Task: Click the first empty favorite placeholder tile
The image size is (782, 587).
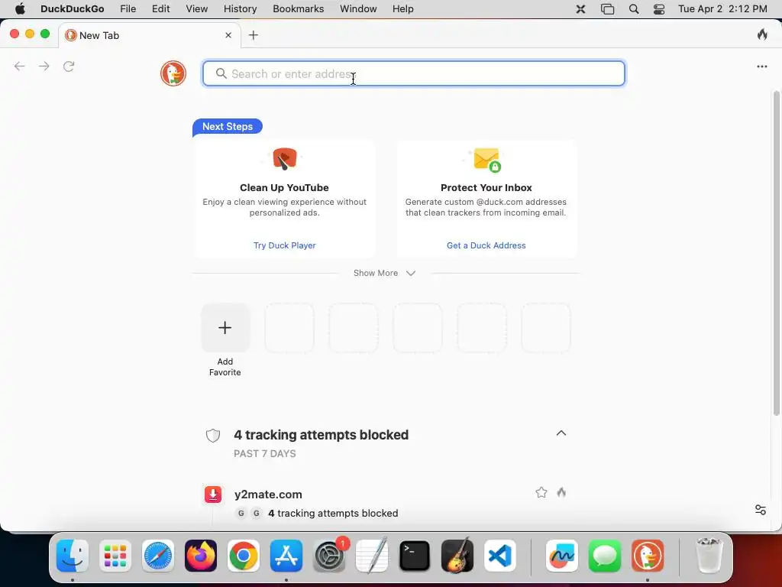Action: click(289, 327)
